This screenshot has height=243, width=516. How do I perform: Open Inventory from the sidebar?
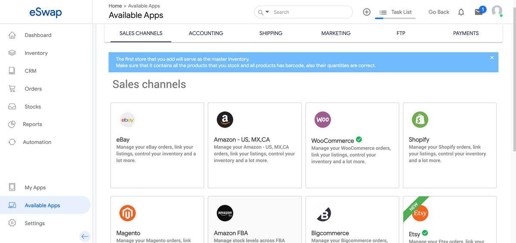tap(36, 53)
